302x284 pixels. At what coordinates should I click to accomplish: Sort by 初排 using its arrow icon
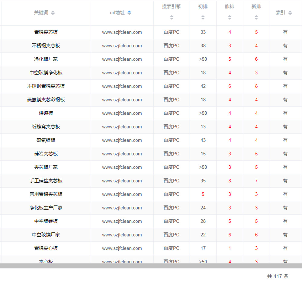[x=203, y=18]
